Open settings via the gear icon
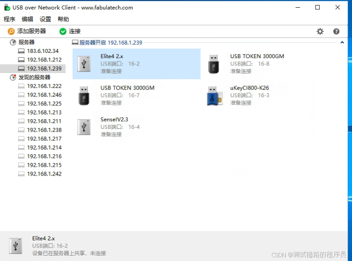352x261 pixels. (320, 31)
